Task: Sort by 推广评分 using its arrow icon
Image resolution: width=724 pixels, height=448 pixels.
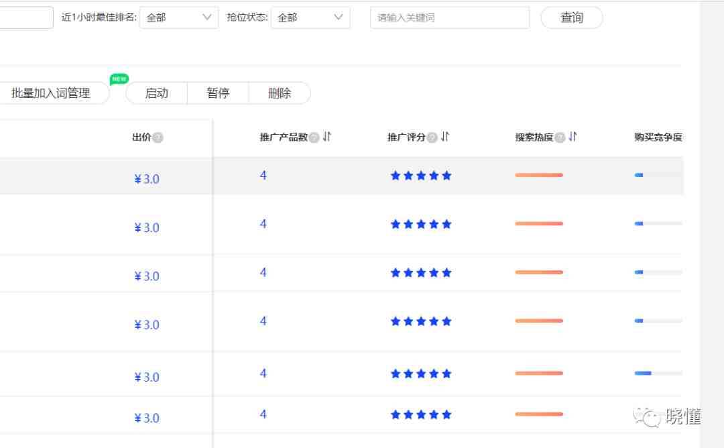Action: click(x=445, y=137)
